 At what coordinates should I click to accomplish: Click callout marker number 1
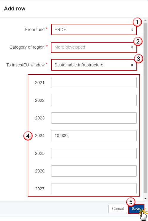tap(137, 22)
